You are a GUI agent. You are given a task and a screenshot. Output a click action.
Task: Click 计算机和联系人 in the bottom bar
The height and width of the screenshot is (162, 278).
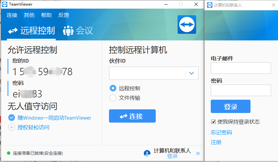coord(172,150)
